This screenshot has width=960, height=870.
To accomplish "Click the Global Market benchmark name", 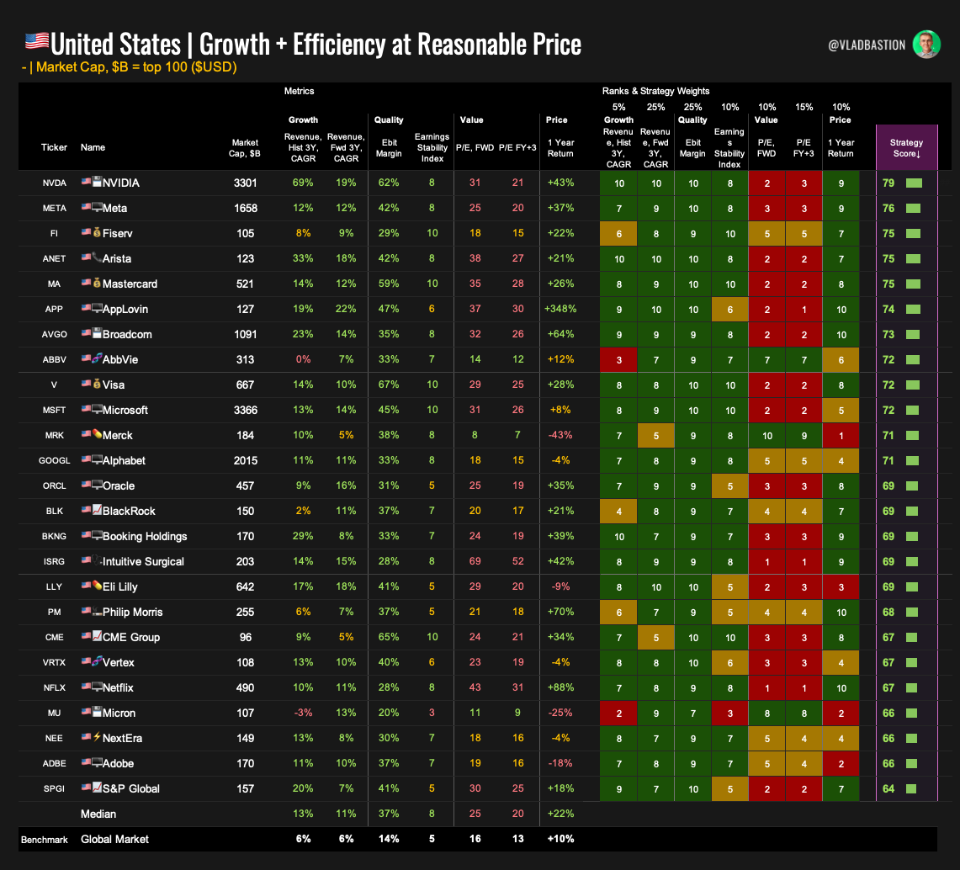I will click(x=114, y=839).
